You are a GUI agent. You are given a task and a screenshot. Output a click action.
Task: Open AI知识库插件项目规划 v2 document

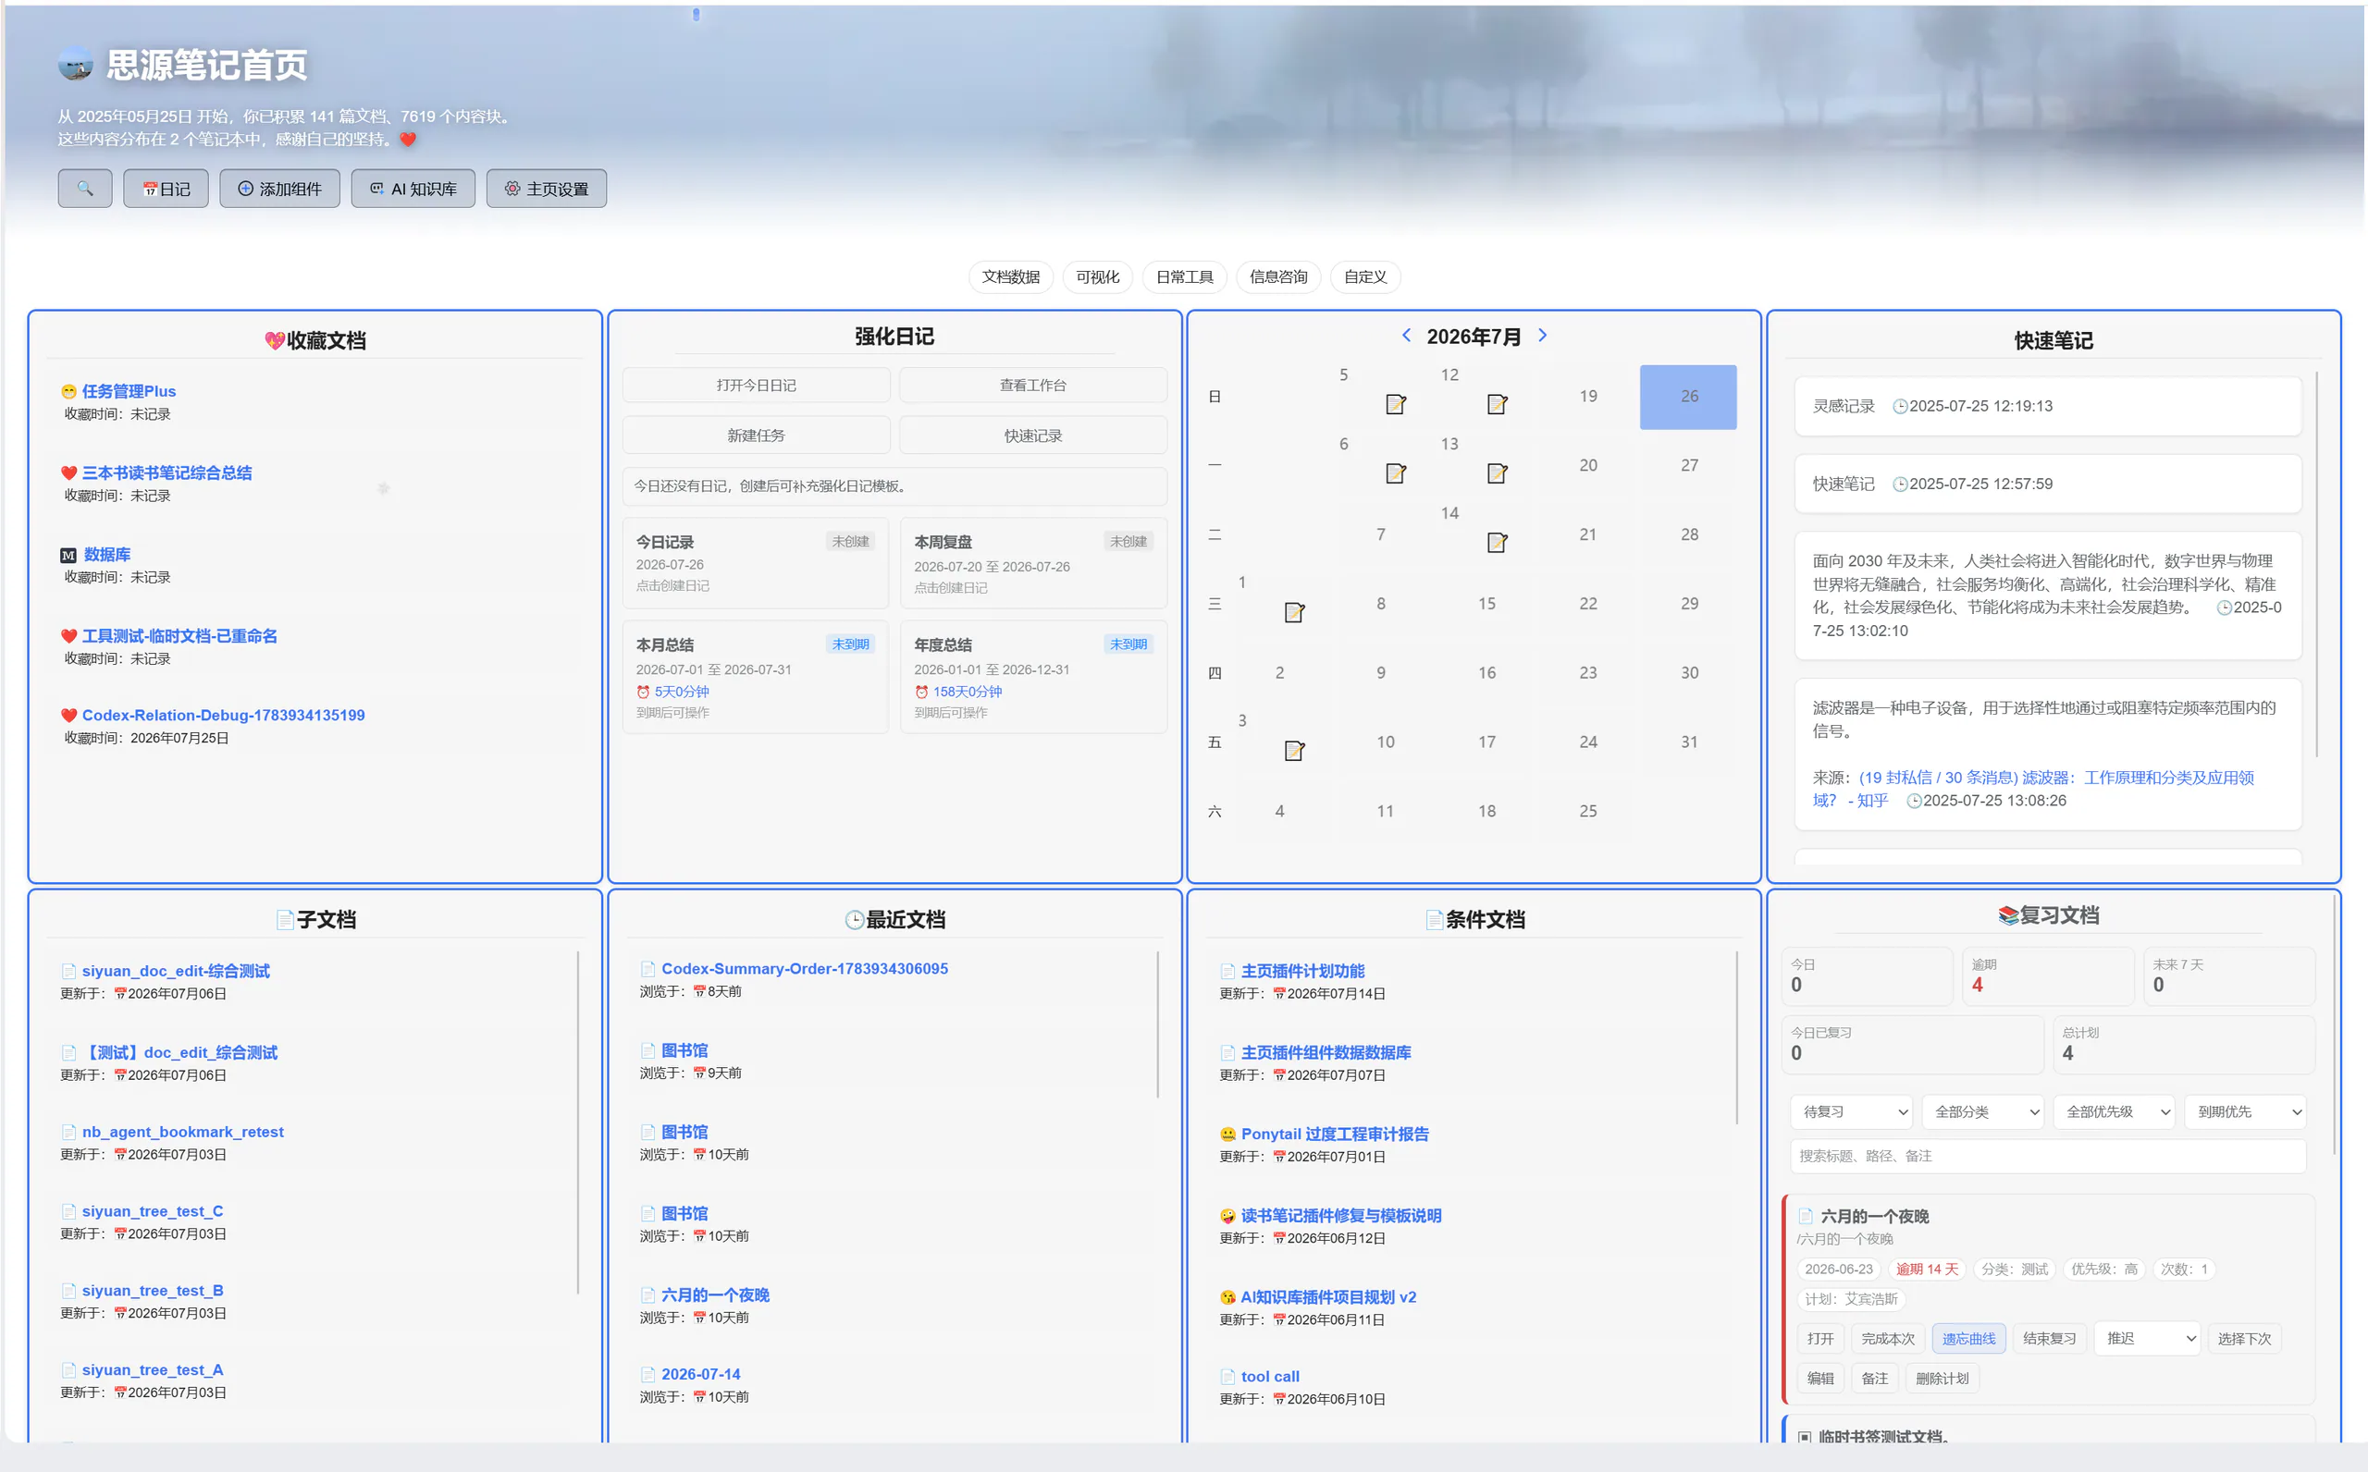1328,1298
